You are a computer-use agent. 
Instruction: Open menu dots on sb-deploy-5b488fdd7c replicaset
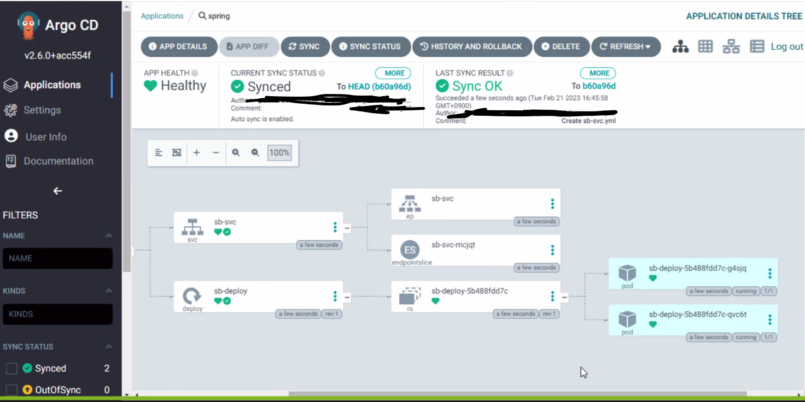[552, 296]
